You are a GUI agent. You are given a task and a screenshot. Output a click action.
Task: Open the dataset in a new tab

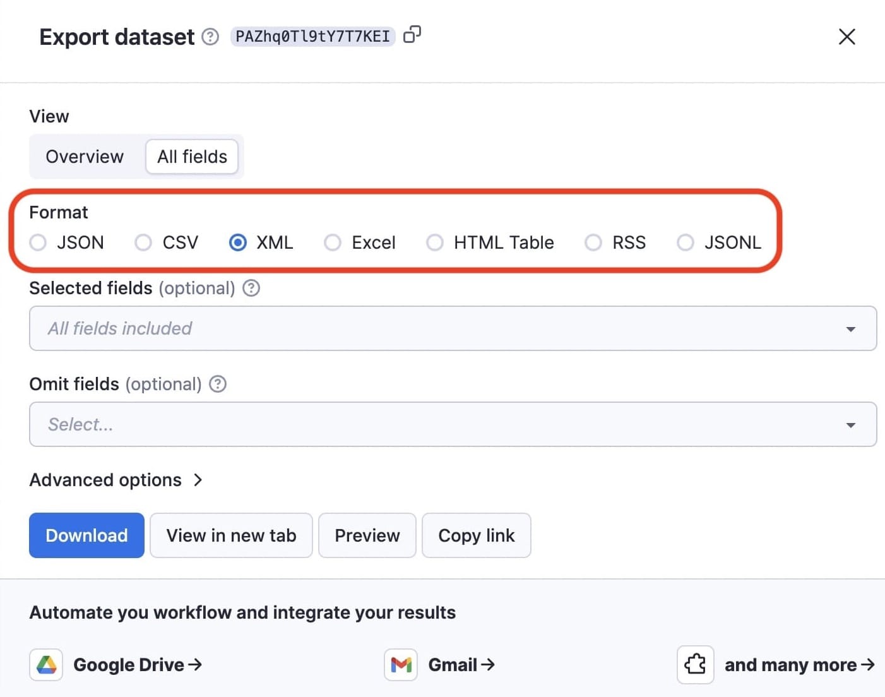[x=231, y=535]
